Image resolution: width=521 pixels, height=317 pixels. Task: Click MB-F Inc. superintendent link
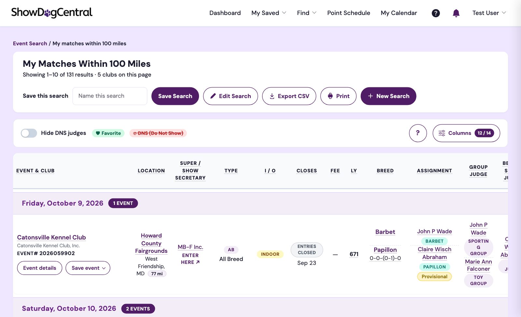pyautogui.click(x=190, y=247)
